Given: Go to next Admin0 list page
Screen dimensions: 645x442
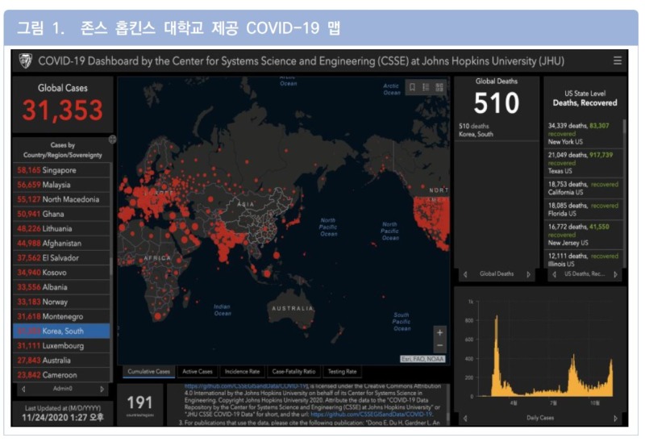Looking at the screenshot, I should (102, 389).
